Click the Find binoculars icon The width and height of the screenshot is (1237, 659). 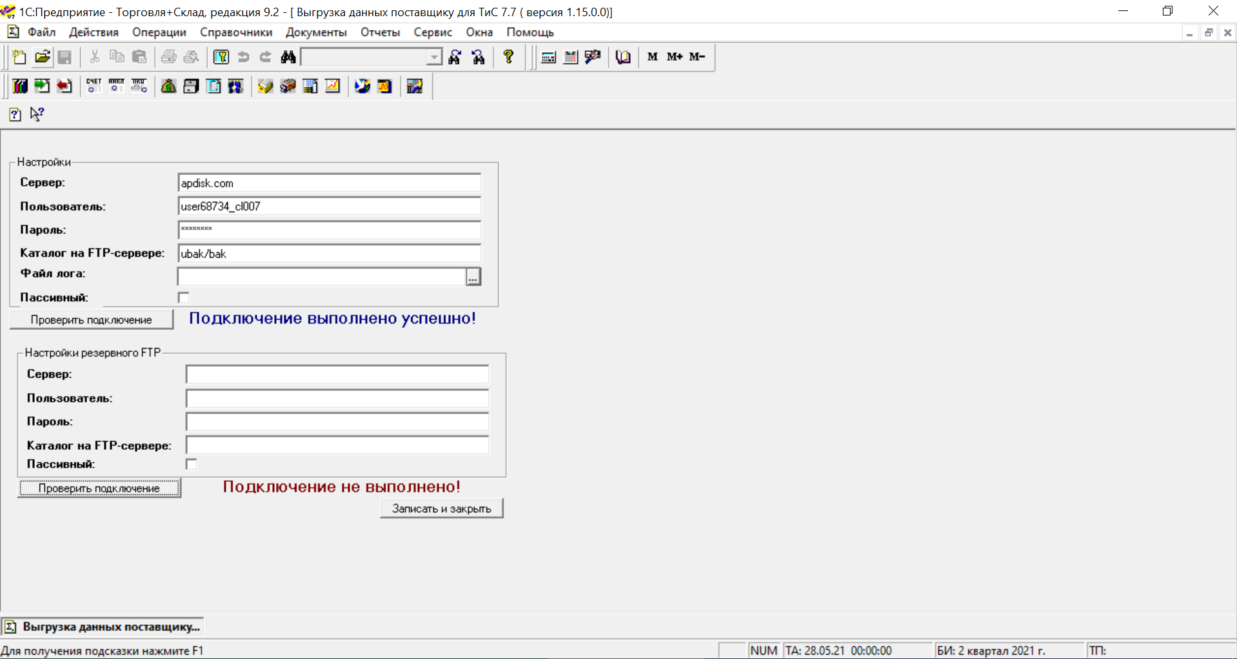click(x=288, y=57)
